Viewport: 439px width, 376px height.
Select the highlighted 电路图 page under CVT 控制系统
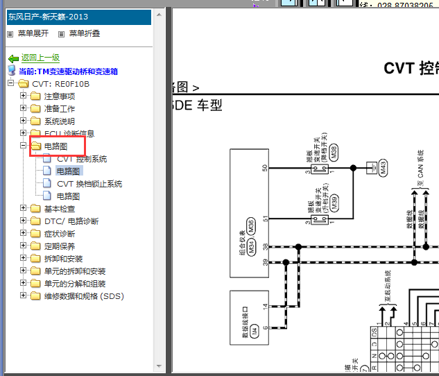tap(69, 171)
